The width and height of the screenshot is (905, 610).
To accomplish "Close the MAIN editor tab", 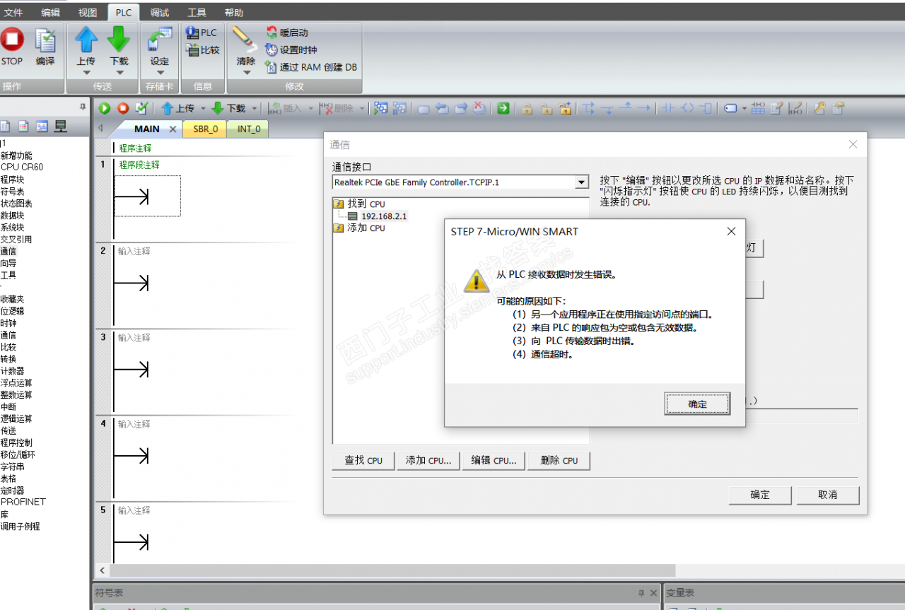I will click(173, 129).
